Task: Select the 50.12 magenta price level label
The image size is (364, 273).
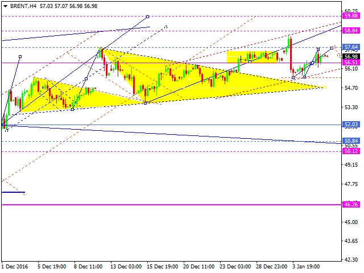Action: coord(351,151)
